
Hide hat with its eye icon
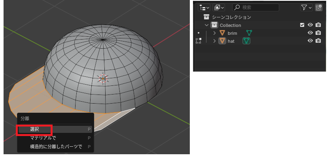(x=310, y=40)
